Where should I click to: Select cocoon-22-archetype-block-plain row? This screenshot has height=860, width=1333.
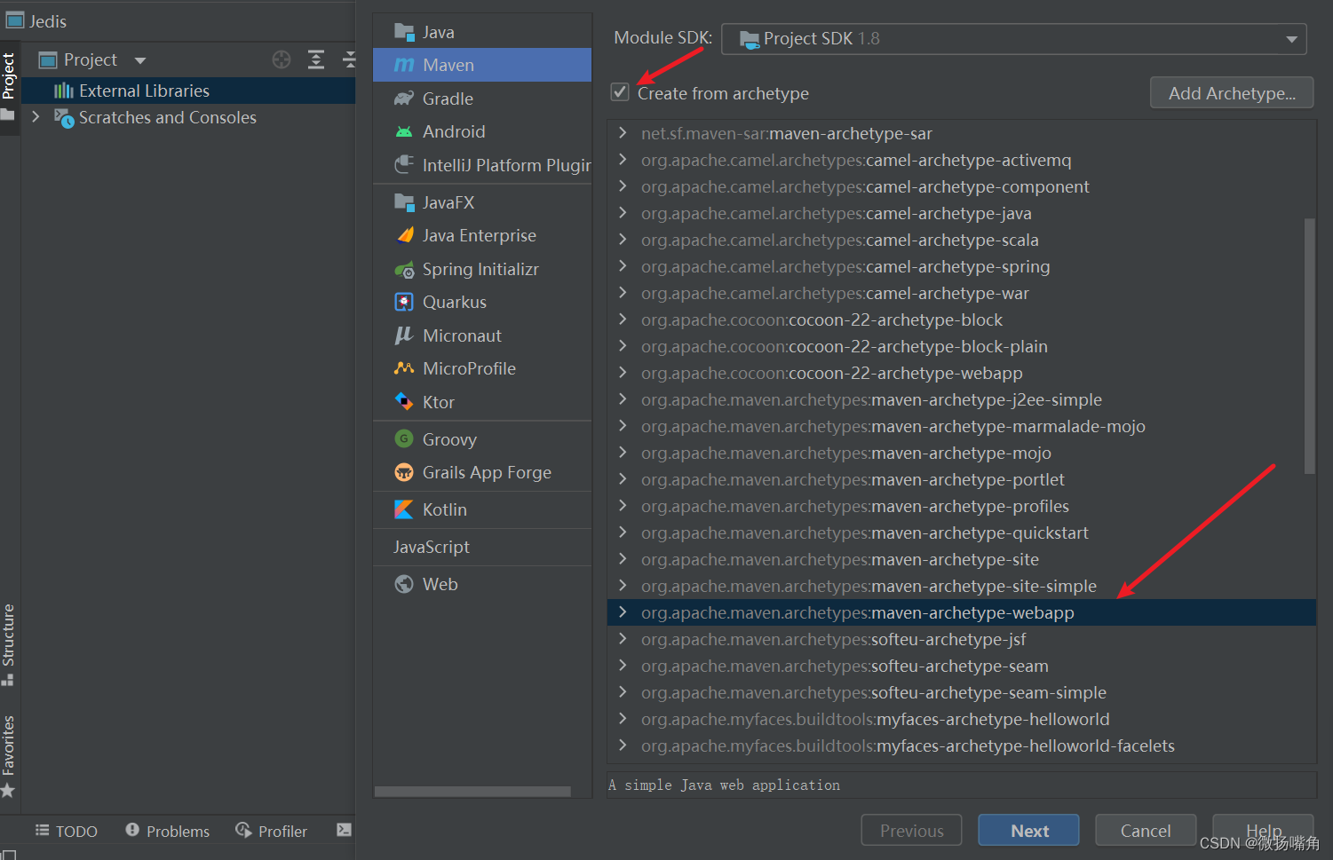961,346
